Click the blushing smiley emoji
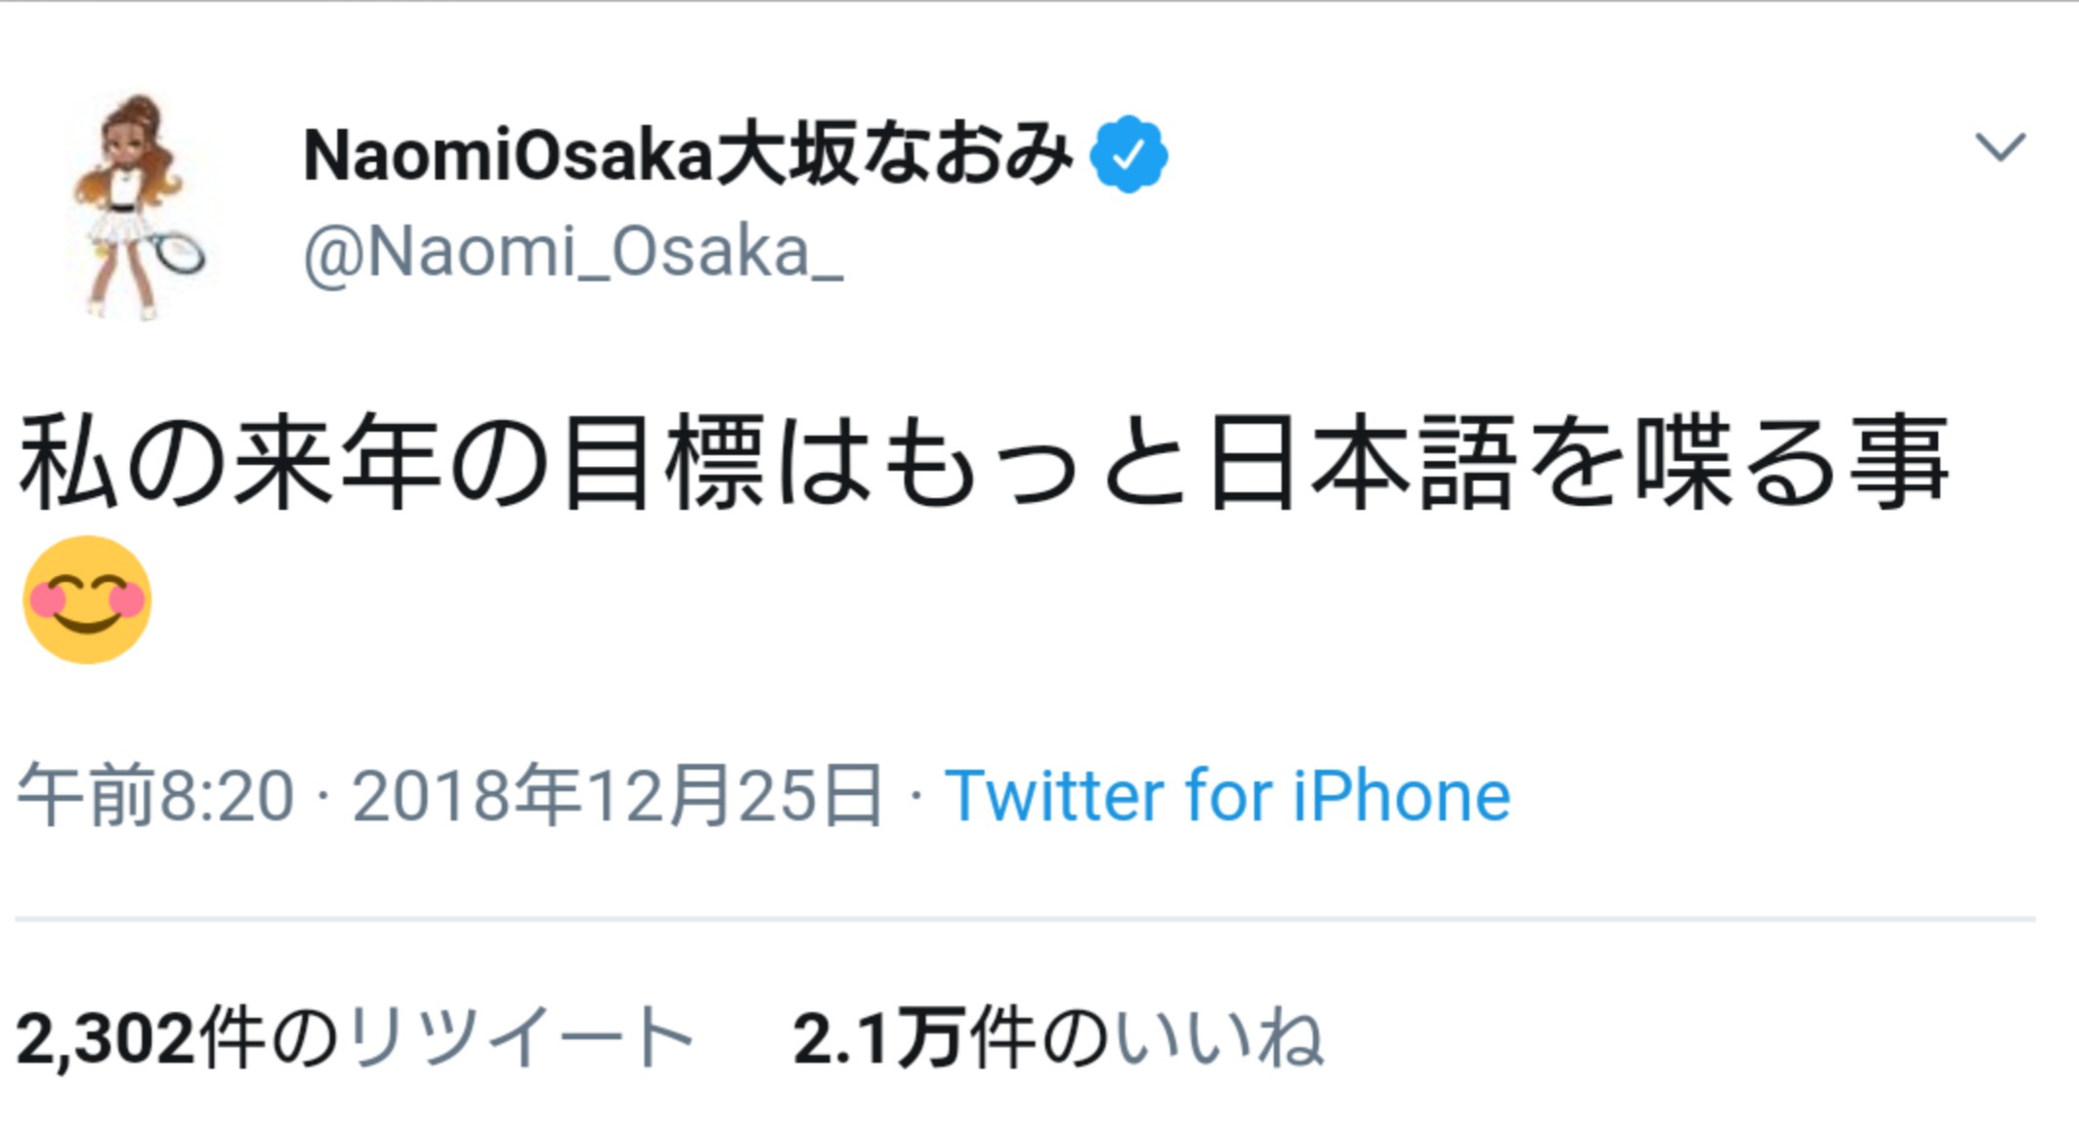2079x1133 pixels. (x=87, y=600)
